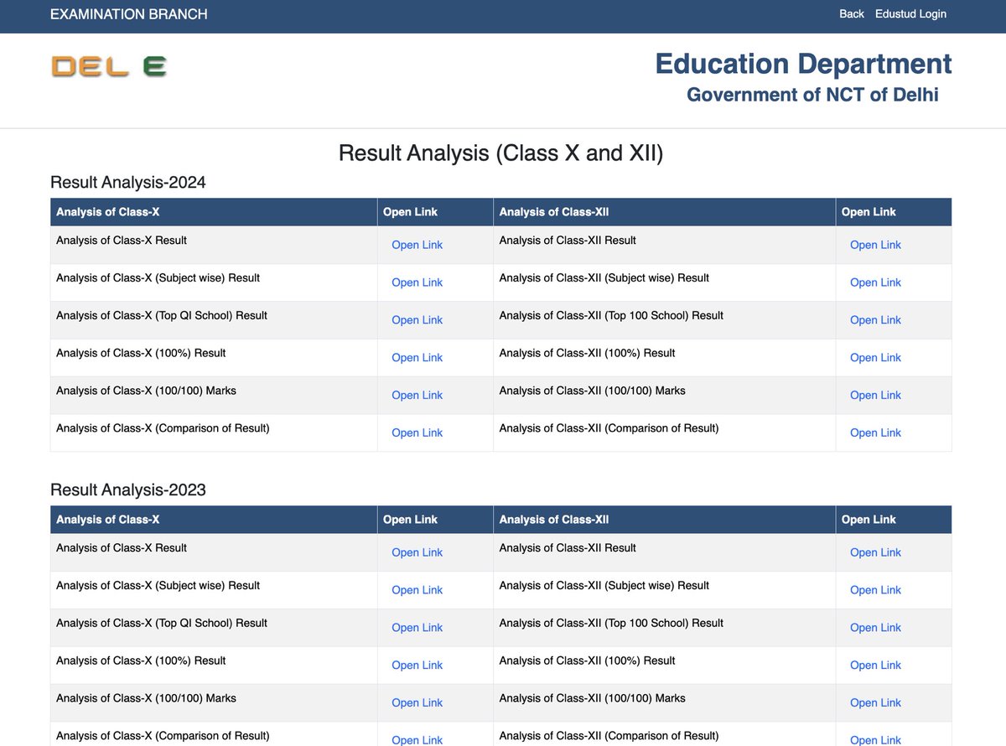Click 'Government of NCT of Delhi' subtitle
The image size is (1006, 746).
pos(812,95)
